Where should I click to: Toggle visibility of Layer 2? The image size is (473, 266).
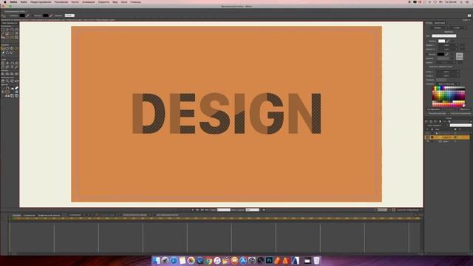click(427, 137)
